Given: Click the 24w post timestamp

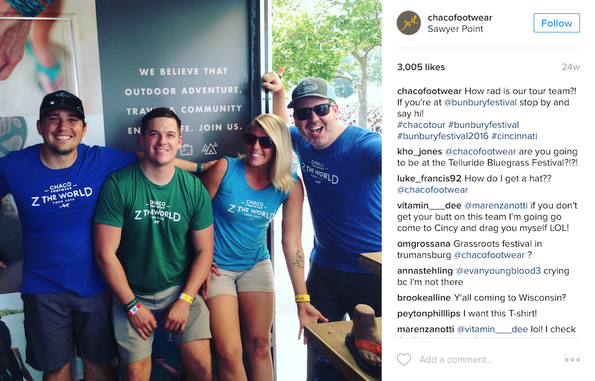Looking at the screenshot, I should point(571,67).
